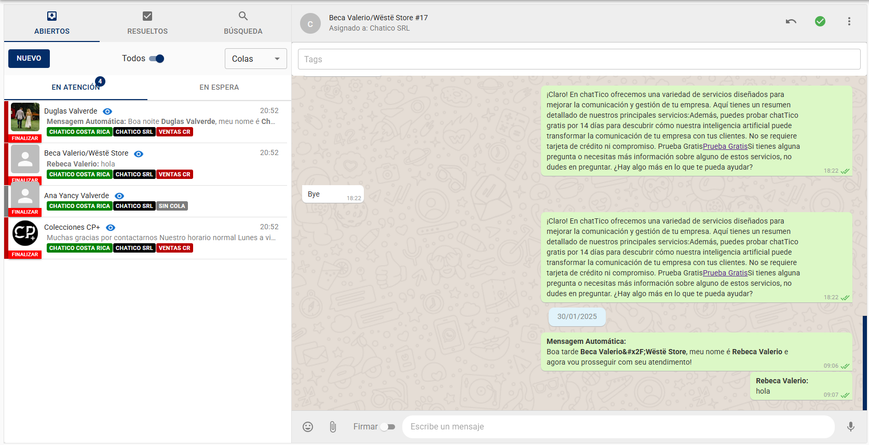Screen dimensions: 869x445
Task: Toggle the eye icon for Colecciones CP+
Action: point(111,228)
